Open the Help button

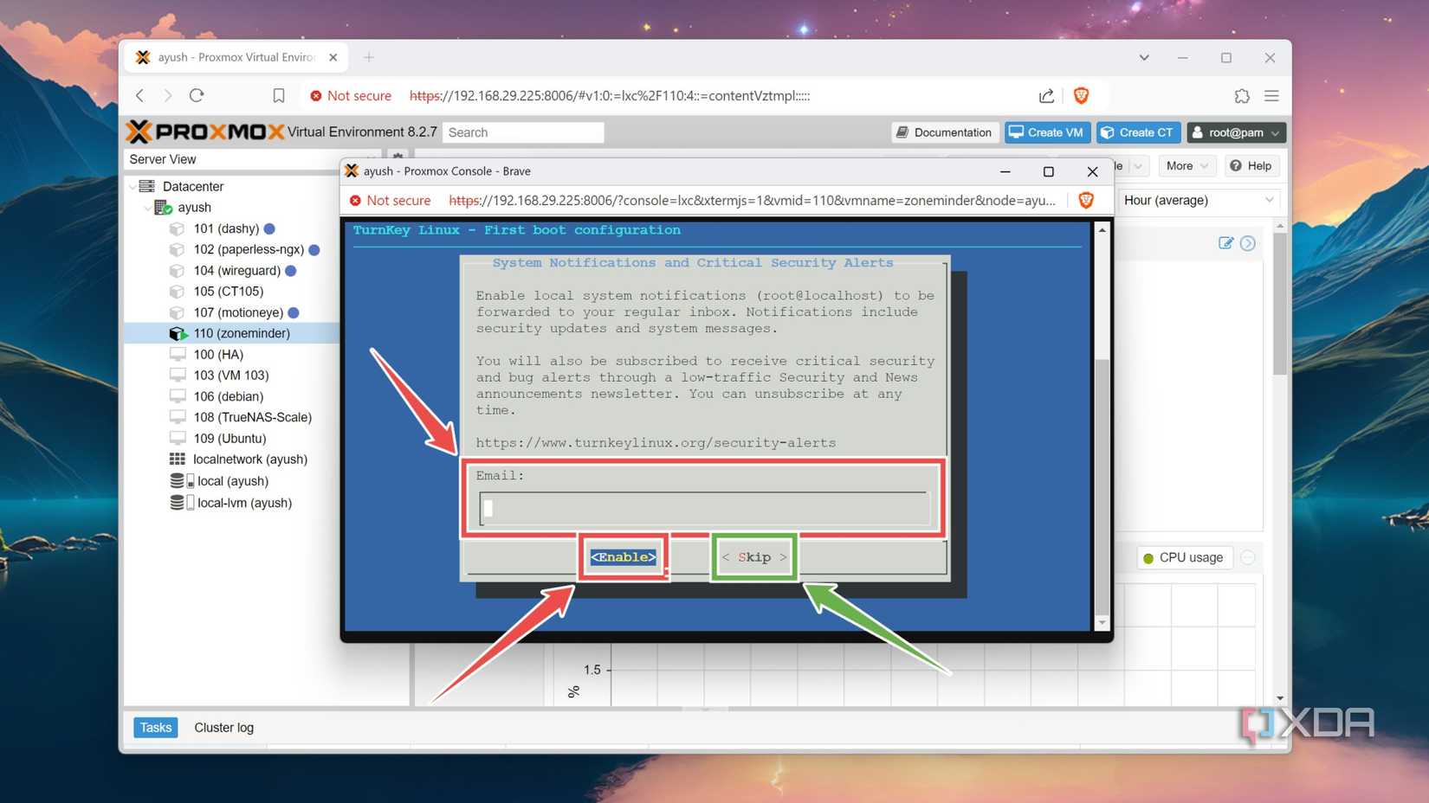(x=1251, y=166)
